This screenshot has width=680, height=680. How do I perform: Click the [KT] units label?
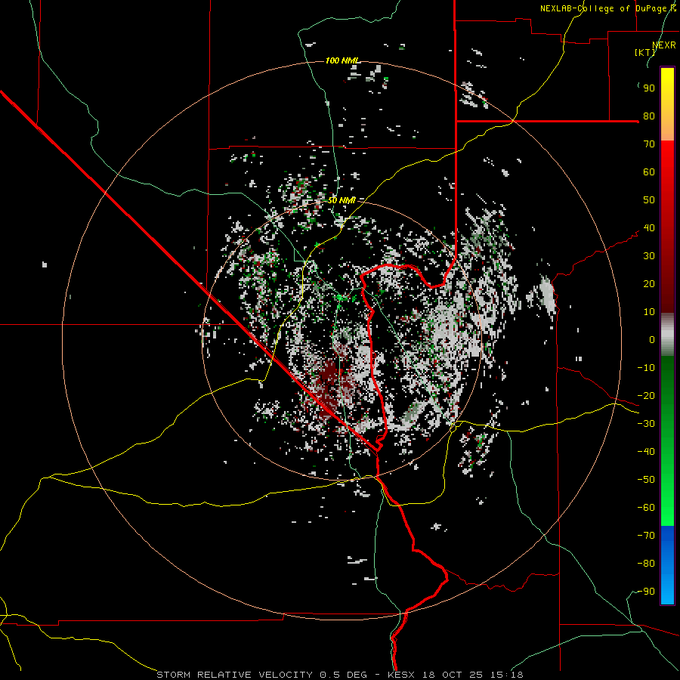point(644,52)
